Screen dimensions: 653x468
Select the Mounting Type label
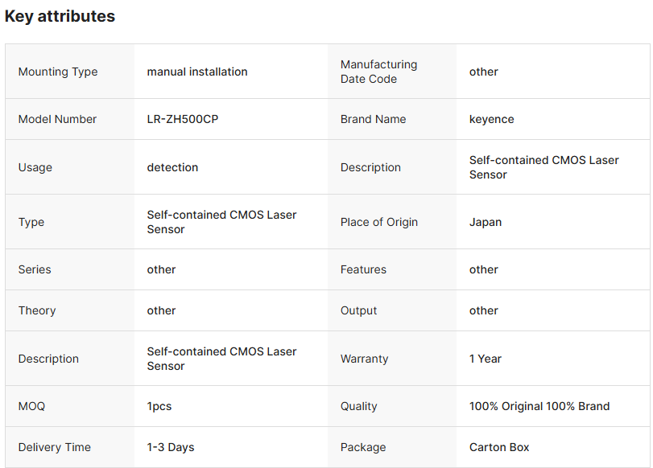tap(58, 72)
